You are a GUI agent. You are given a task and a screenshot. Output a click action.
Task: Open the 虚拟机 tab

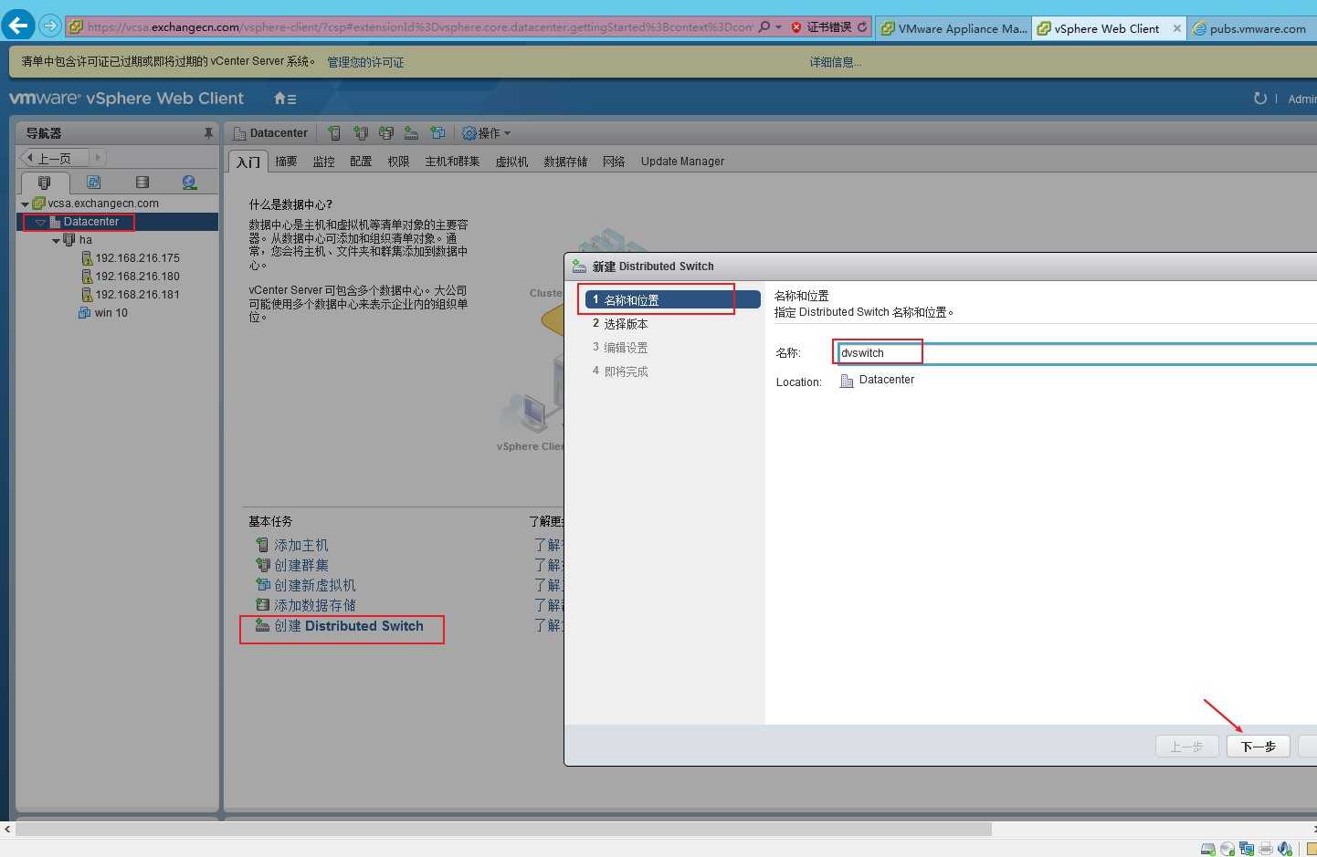(x=511, y=162)
